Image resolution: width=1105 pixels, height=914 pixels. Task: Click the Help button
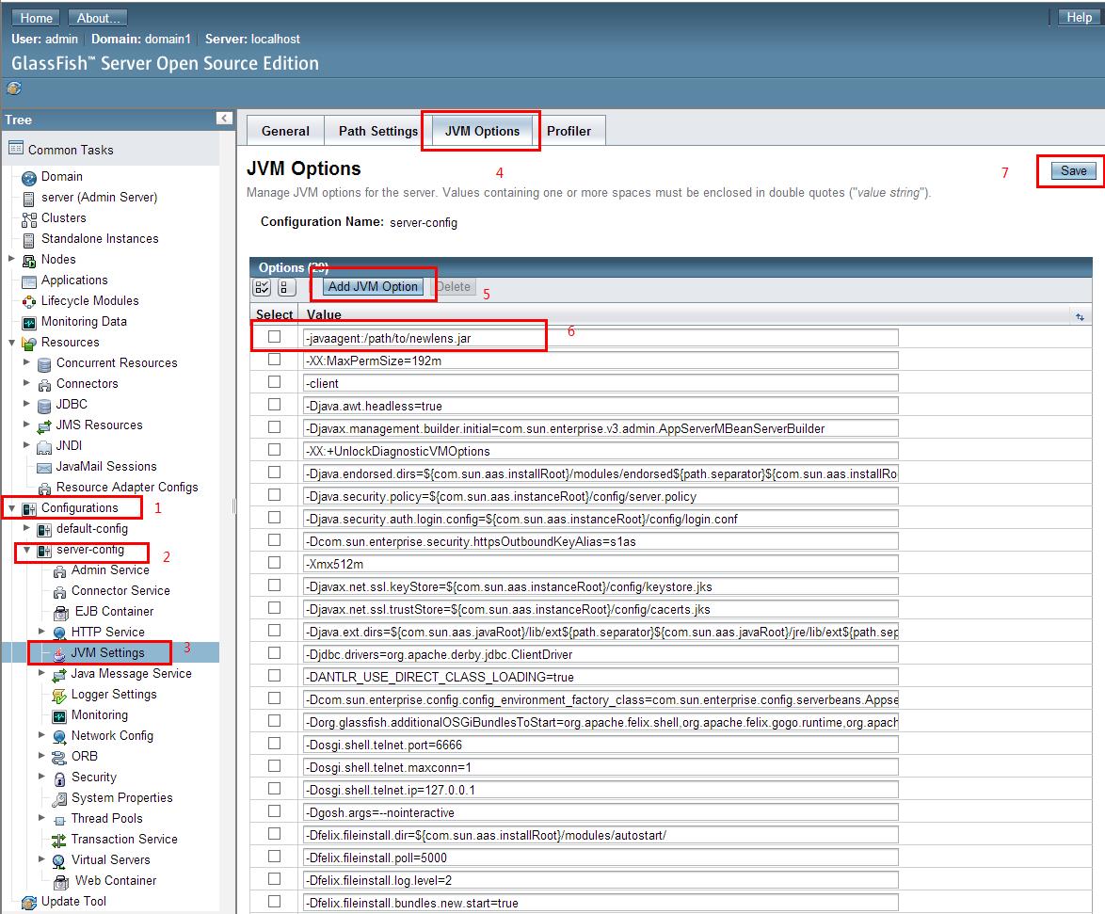click(1079, 17)
